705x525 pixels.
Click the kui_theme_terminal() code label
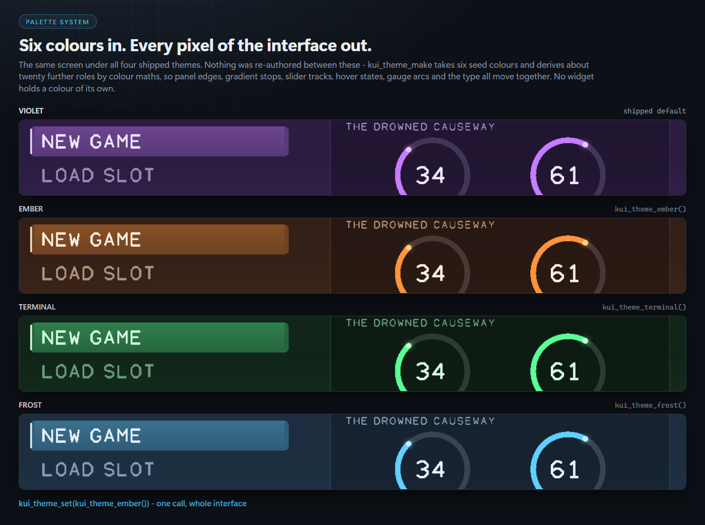click(644, 307)
